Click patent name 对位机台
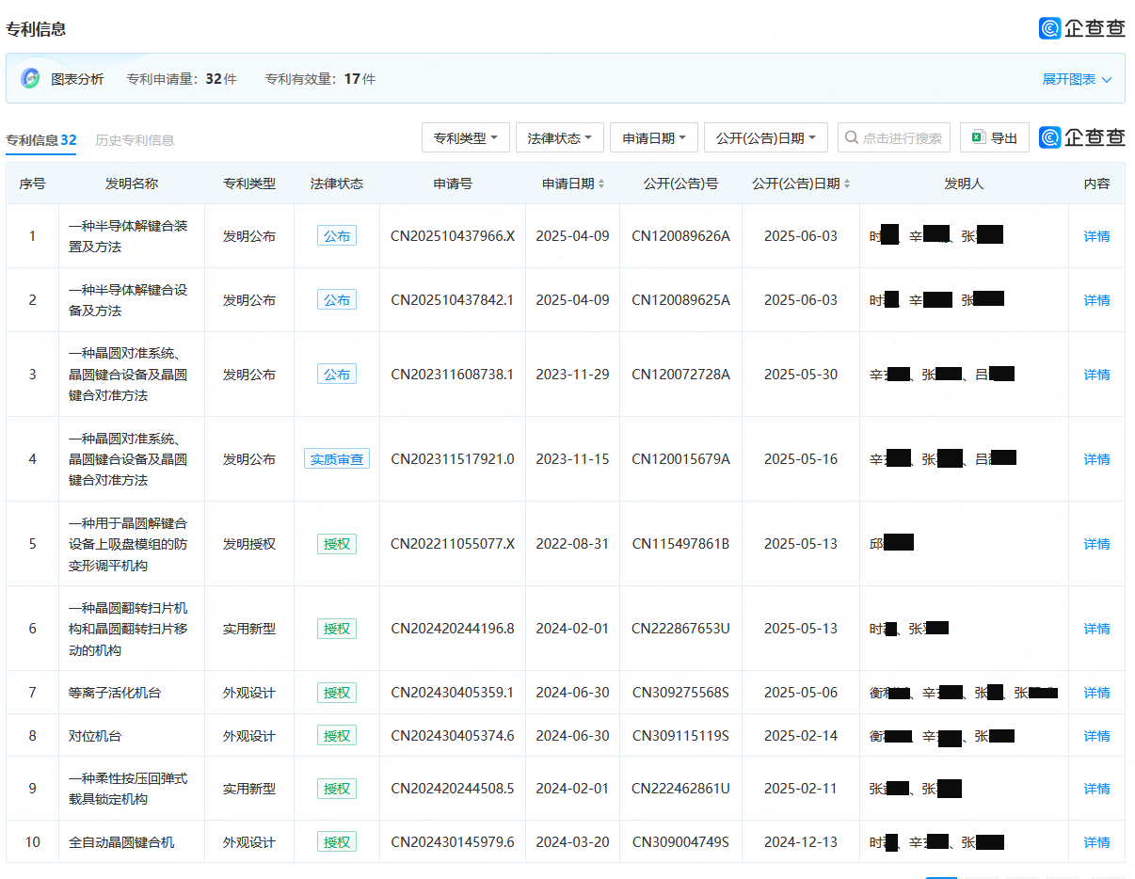This screenshot has height=879, width=1135. tap(95, 736)
